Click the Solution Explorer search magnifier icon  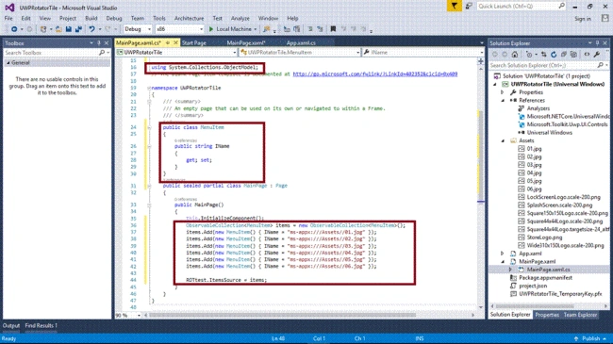tap(600, 65)
